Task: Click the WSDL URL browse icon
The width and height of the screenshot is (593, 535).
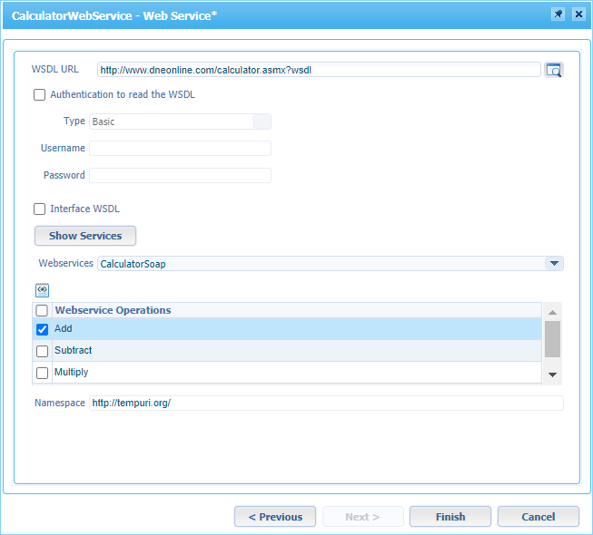Action: 554,70
